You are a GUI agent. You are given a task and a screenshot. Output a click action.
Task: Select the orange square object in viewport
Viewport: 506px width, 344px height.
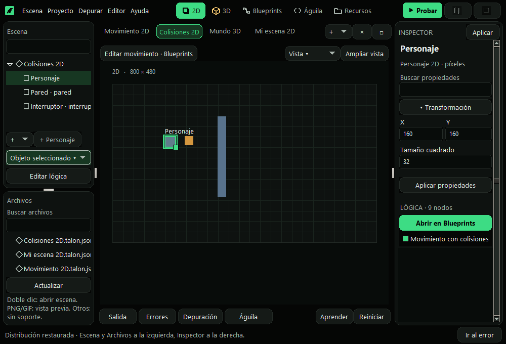point(189,141)
